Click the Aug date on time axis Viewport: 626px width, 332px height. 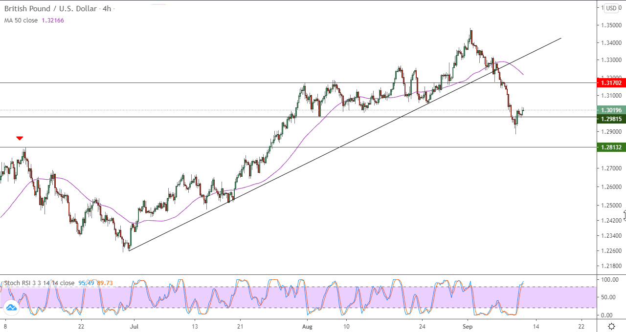pos(307,326)
